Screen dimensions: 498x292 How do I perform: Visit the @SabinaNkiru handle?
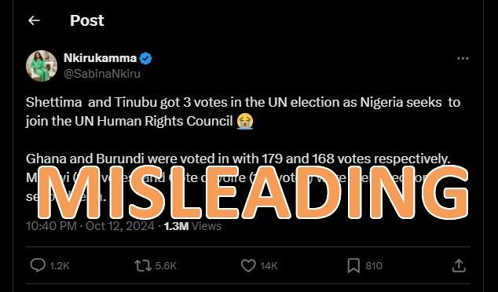click(102, 74)
